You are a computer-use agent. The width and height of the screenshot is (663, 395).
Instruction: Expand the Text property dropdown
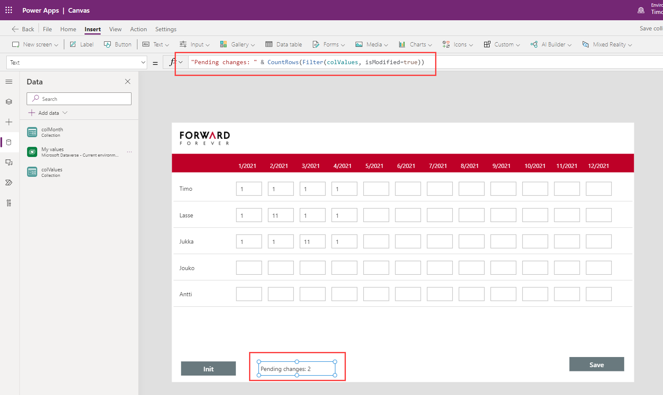click(x=143, y=62)
